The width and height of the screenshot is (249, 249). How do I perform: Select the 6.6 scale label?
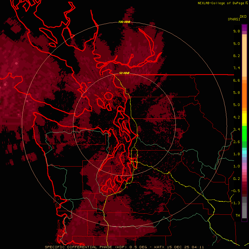click(x=237, y=80)
